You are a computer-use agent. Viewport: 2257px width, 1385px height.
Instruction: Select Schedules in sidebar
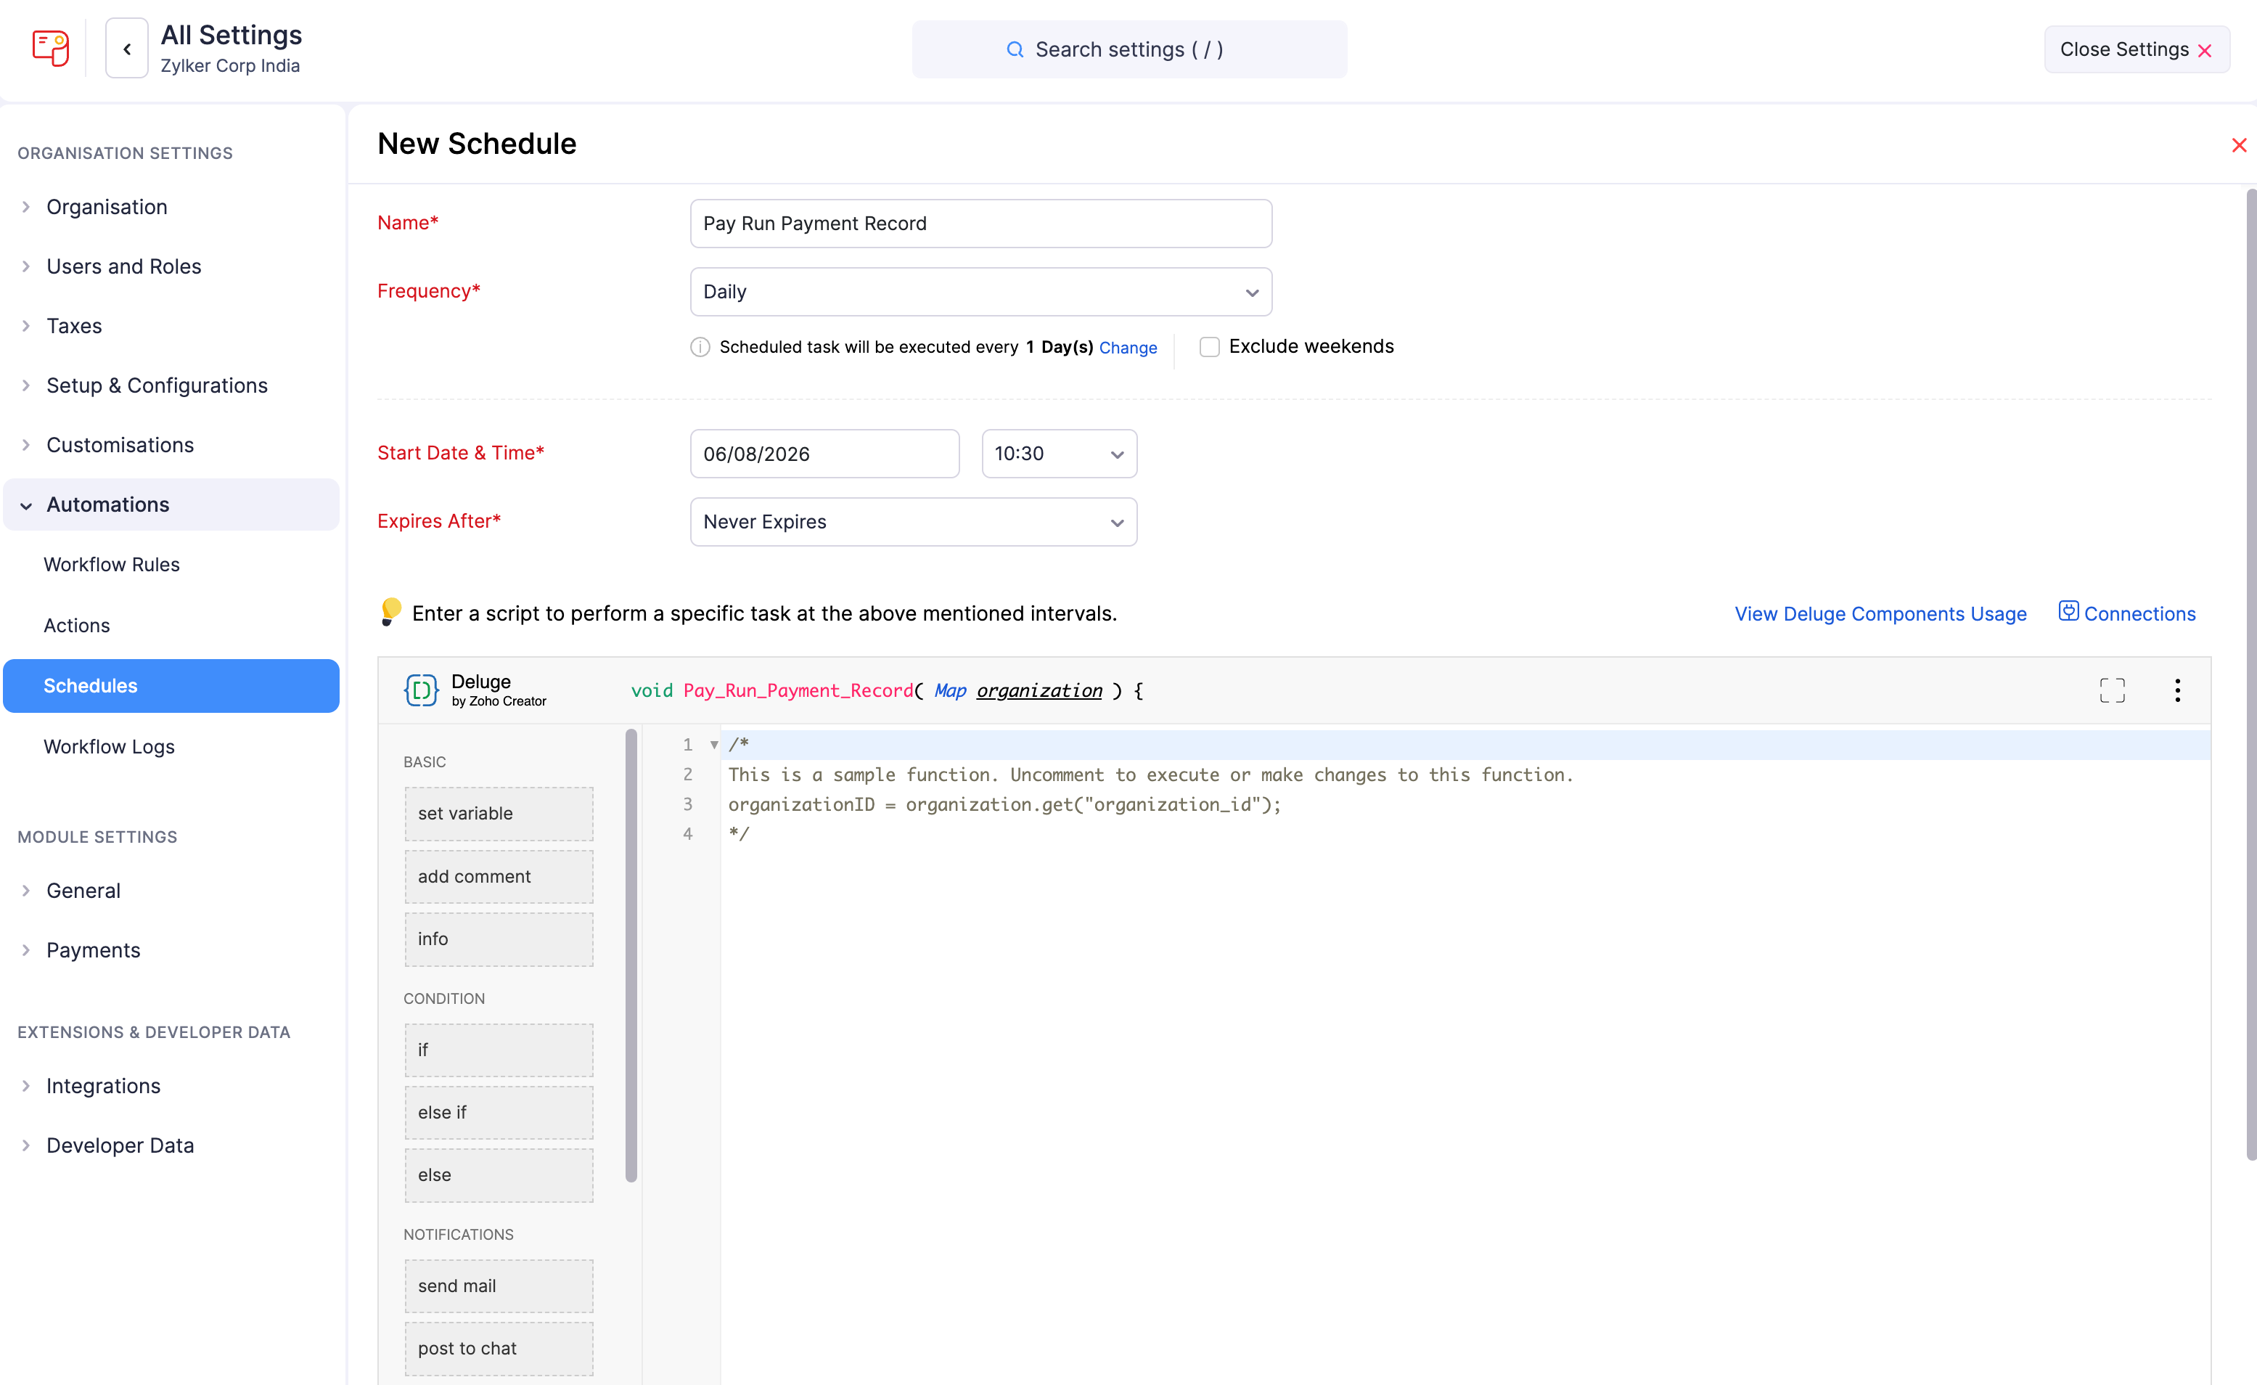point(171,685)
